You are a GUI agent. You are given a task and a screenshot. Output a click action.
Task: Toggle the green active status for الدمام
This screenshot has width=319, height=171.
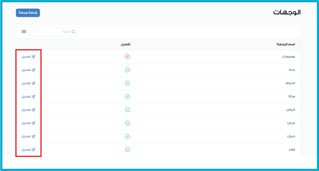(x=127, y=83)
